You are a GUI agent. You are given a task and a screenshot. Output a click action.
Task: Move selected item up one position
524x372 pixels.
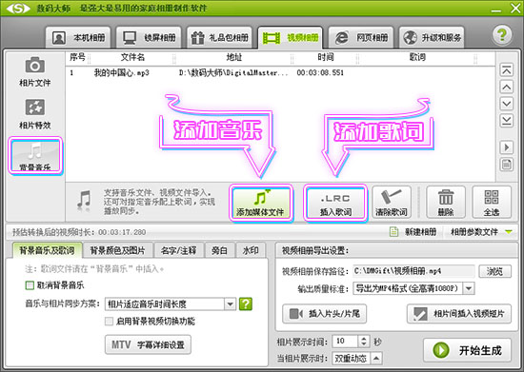pos(507,88)
